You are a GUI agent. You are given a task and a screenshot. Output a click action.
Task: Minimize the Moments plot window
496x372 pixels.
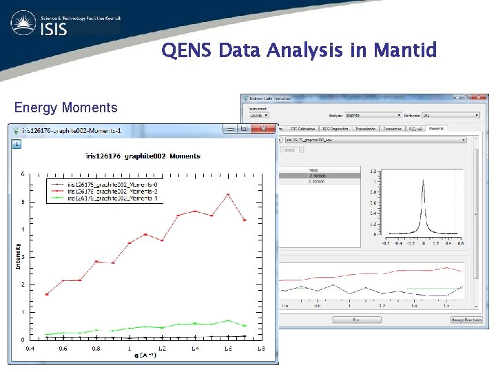tap(230, 128)
